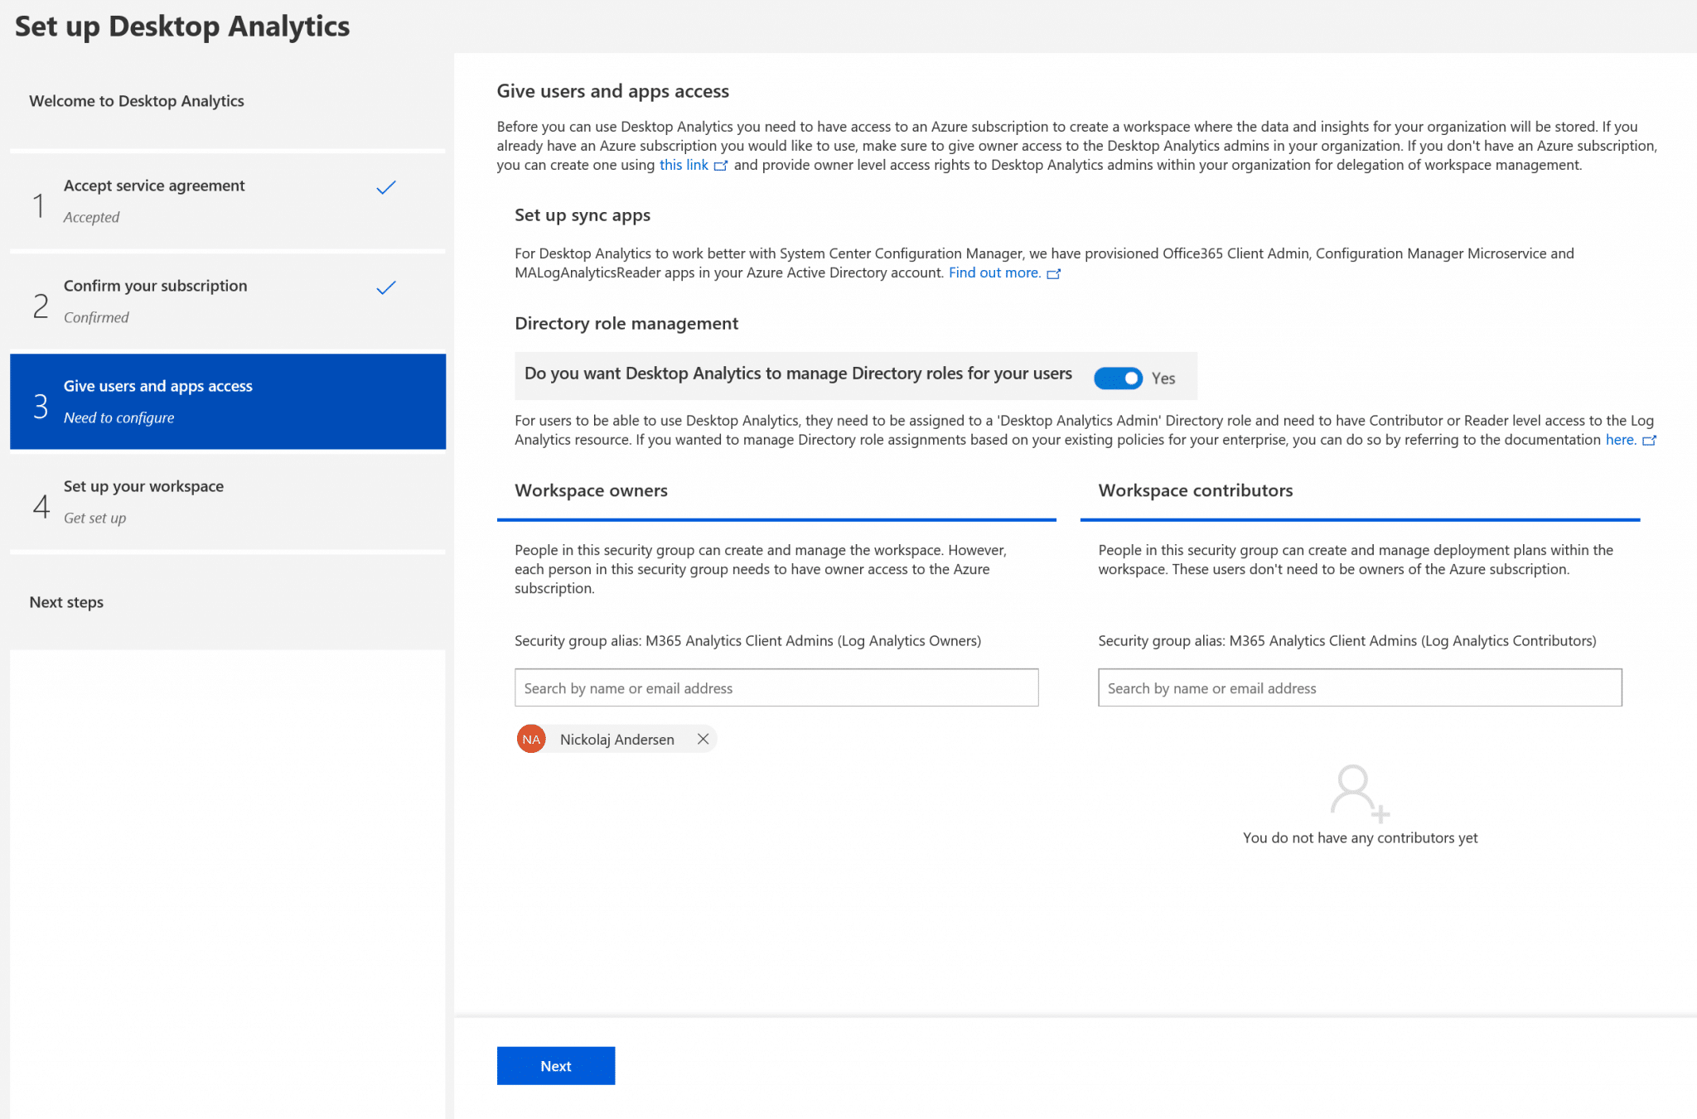1697x1119 pixels.
Task: Click "Welcome to Desktop Analytics" heading
Action: point(136,100)
